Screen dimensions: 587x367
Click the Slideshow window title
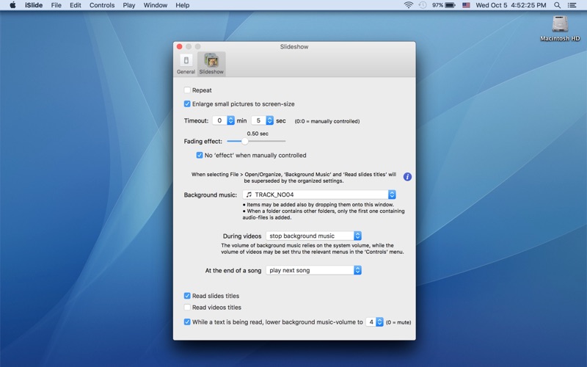[294, 47]
